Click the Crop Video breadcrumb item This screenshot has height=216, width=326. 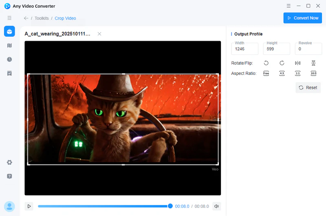pos(65,18)
